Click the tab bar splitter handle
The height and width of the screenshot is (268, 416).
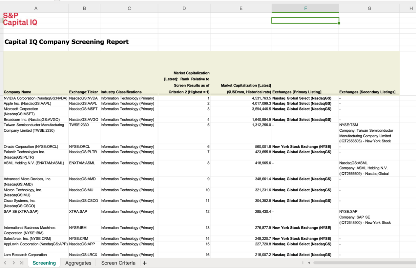tap(303, 263)
